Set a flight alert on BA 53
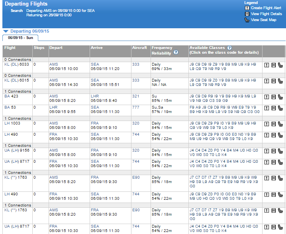The height and width of the screenshot is (234, 286). (266, 108)
